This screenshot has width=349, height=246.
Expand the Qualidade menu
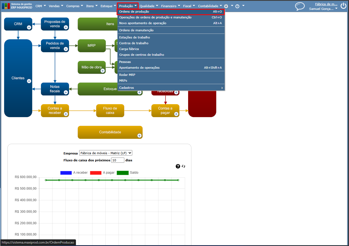149,6
